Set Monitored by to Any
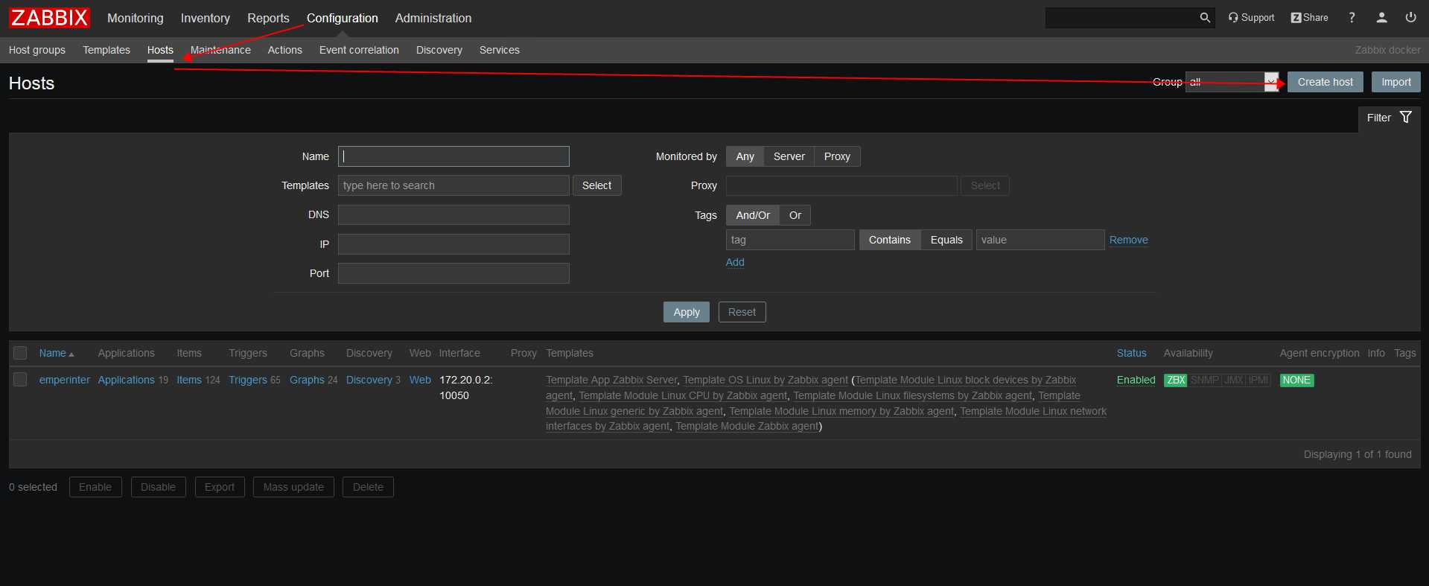This screenshot has width=1429, height=586. (x=745, y=156)
